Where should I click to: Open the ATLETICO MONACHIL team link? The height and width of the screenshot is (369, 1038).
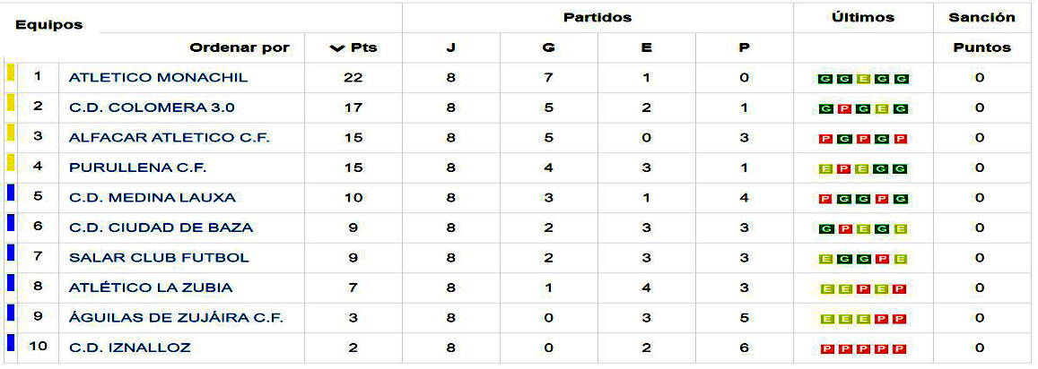coord(158,78)
